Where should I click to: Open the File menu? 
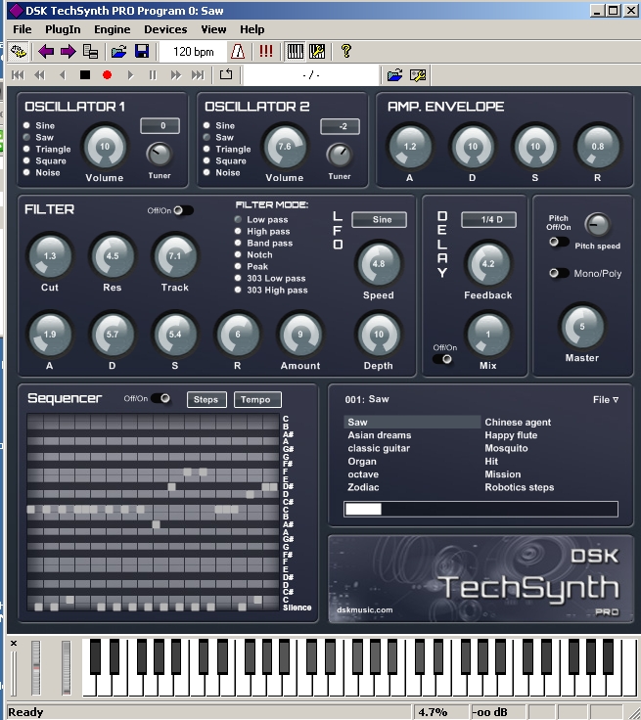pyautogui.click(x=23, y=29)
